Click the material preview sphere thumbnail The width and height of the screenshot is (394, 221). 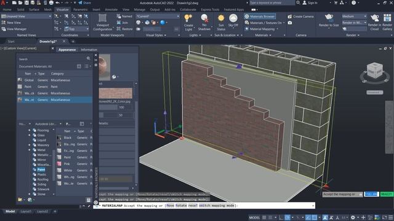coord(105,67)
